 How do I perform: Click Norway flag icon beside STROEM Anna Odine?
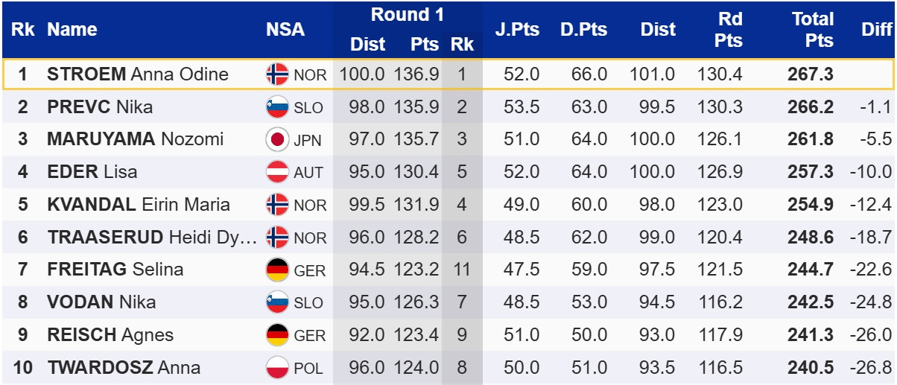[277, 74]
